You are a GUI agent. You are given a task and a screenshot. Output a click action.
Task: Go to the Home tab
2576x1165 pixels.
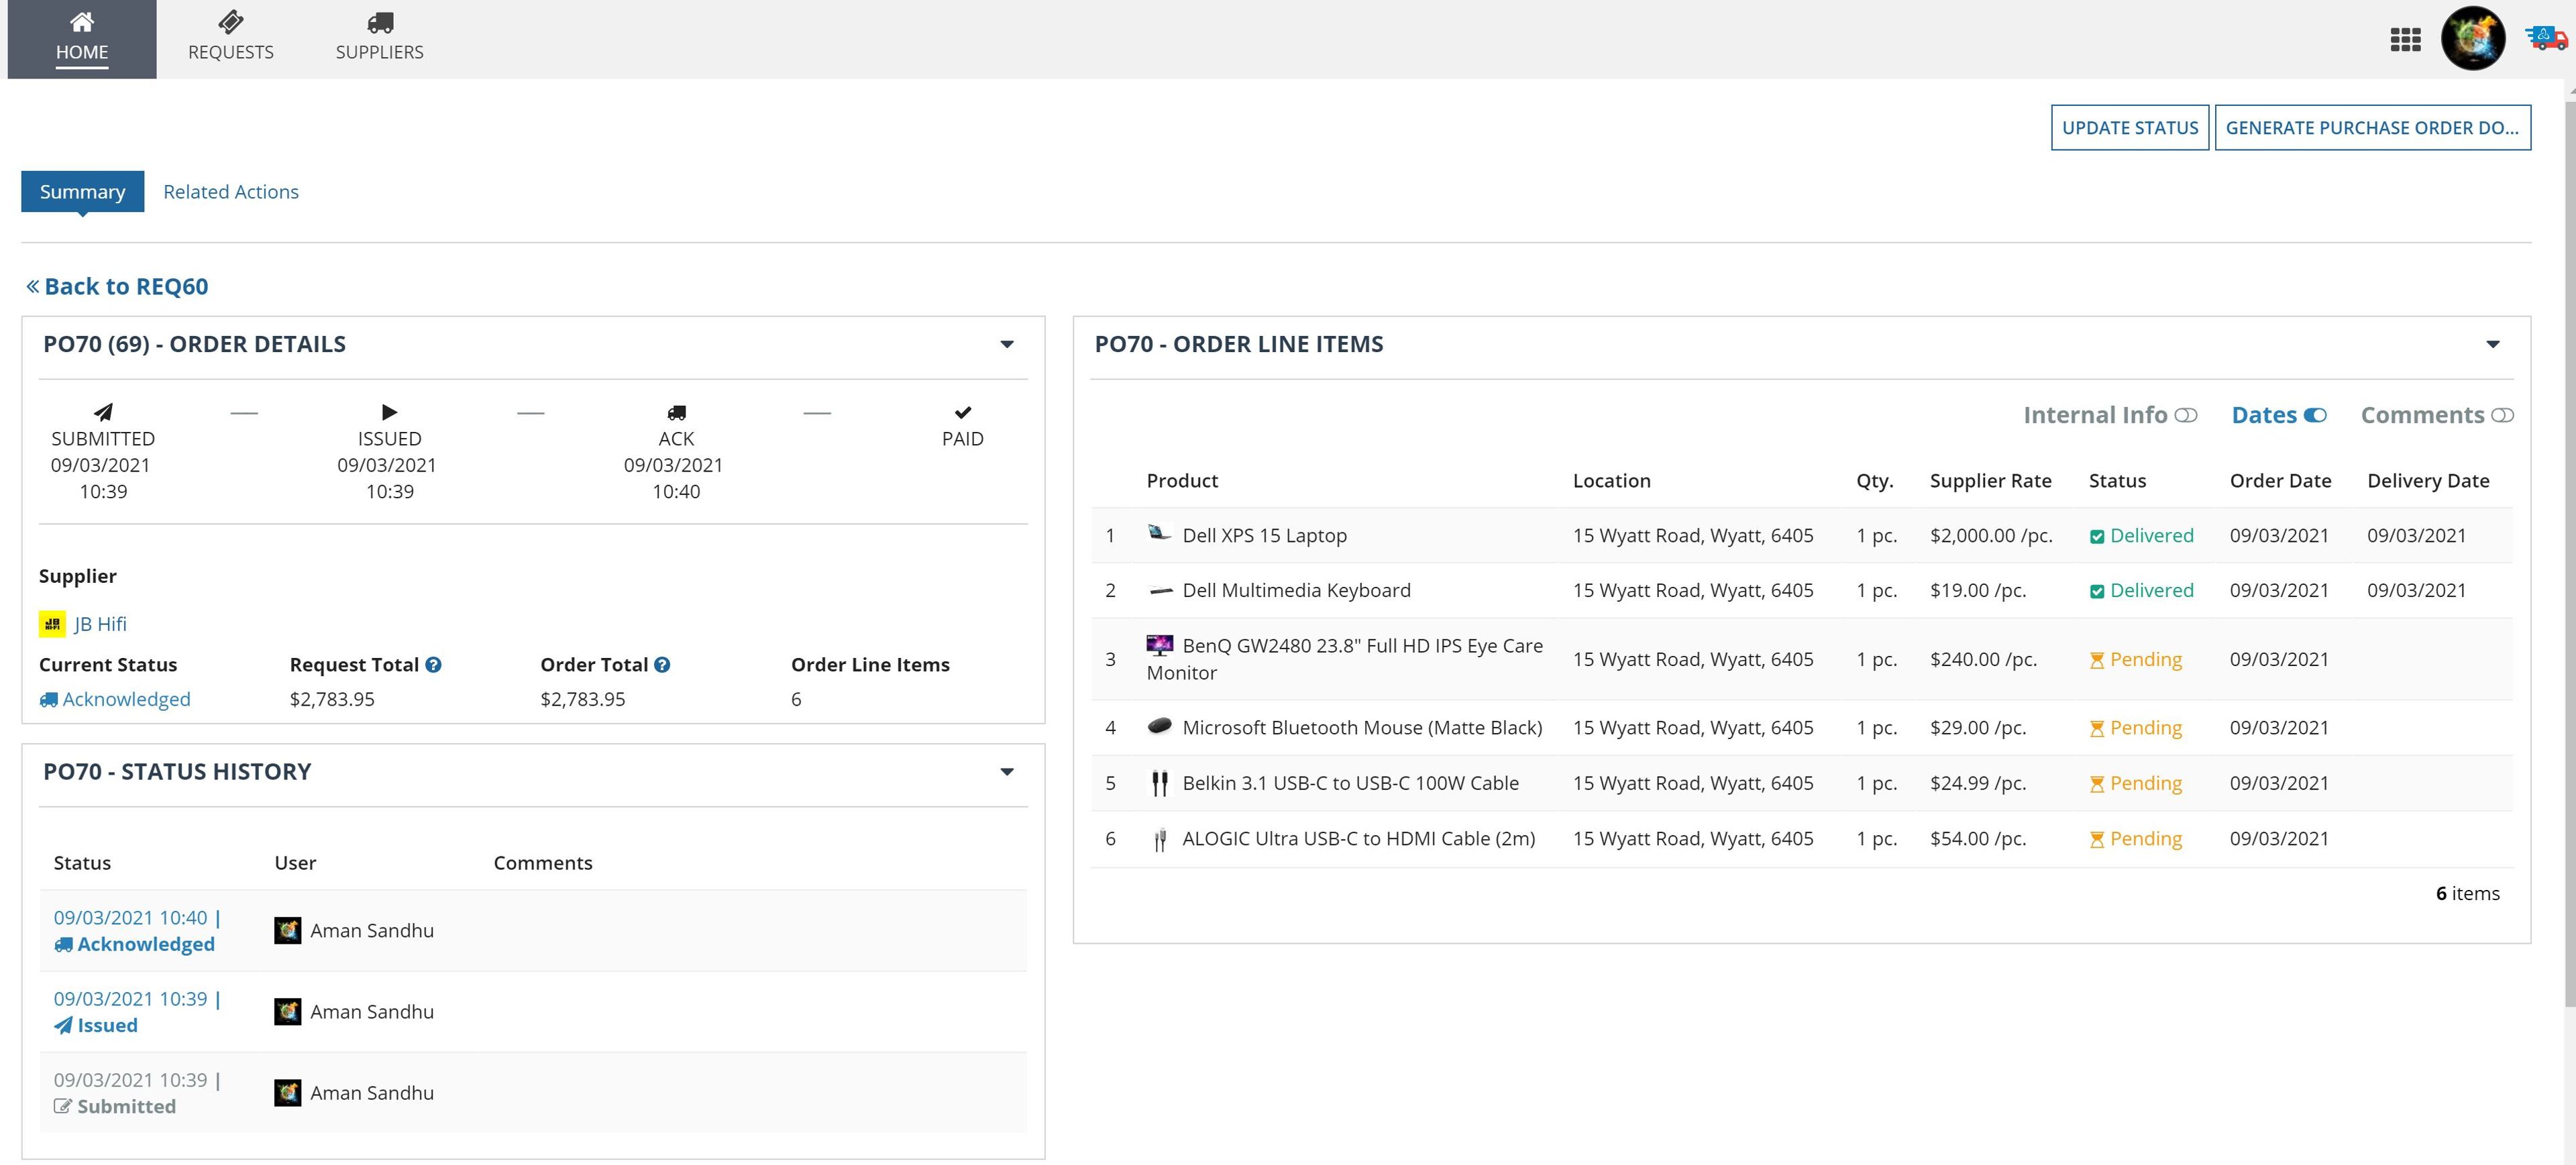tap(82, 38)
